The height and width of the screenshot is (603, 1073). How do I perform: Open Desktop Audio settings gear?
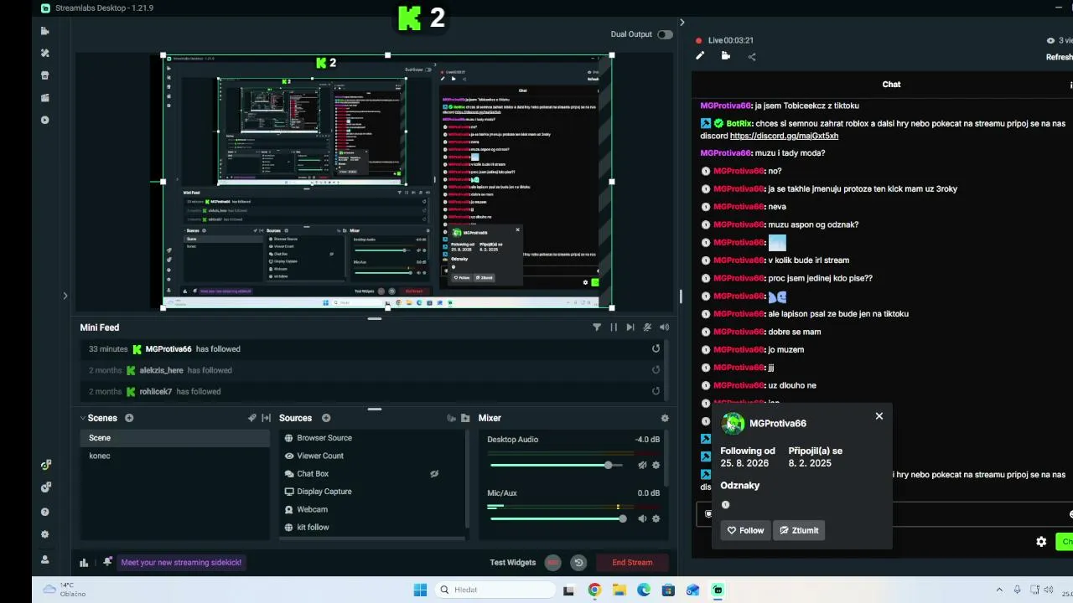tap(656, 465)
